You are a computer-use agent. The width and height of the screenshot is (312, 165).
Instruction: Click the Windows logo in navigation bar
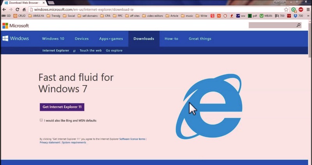tap(16, 39)
